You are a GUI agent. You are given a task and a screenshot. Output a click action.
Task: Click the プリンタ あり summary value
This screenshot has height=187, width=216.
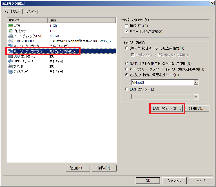(52, 67)
